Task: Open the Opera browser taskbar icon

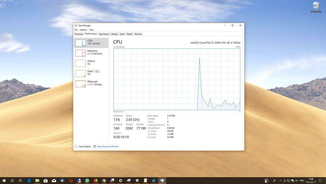Action: pos(70,181)
